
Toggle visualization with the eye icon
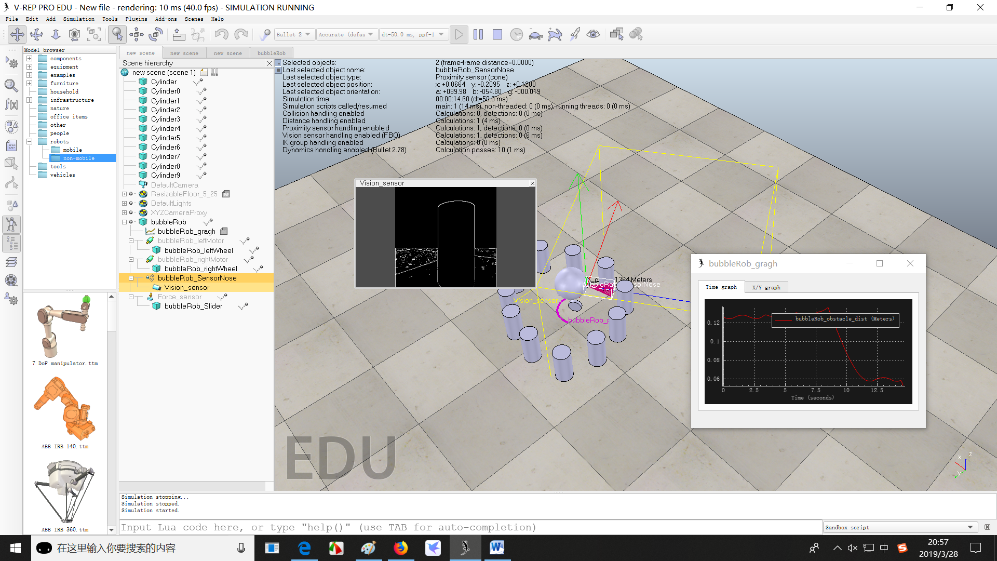pos(593,34)
